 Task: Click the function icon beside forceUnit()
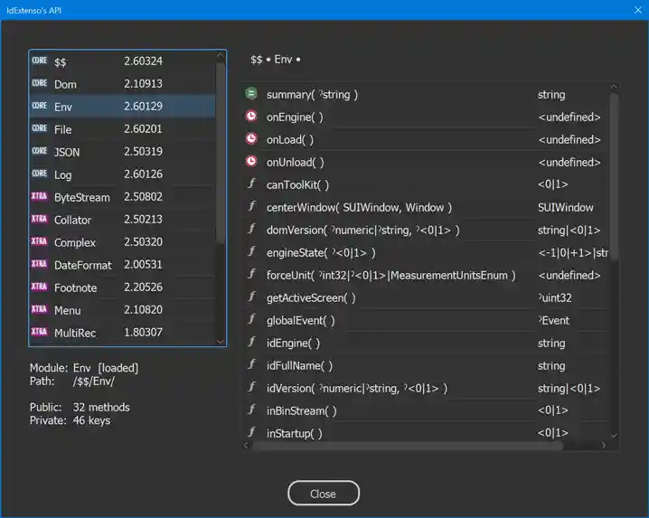point(251,274)
